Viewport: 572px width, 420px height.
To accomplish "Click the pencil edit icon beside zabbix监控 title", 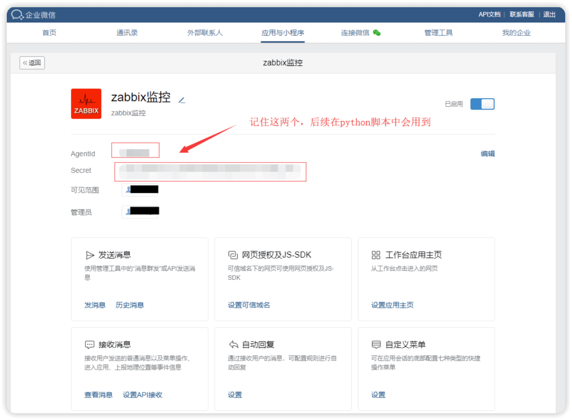I will click(x=182, y=100).
